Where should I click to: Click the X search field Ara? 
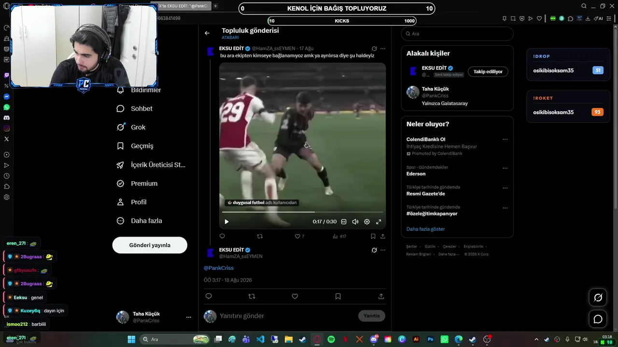(x=457, y=34)
